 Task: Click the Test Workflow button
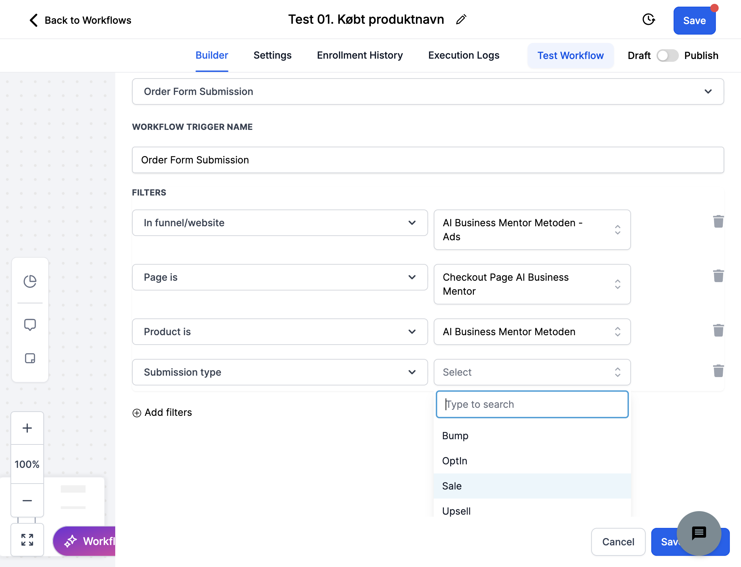pyautogui.click(x=571, y=56)
